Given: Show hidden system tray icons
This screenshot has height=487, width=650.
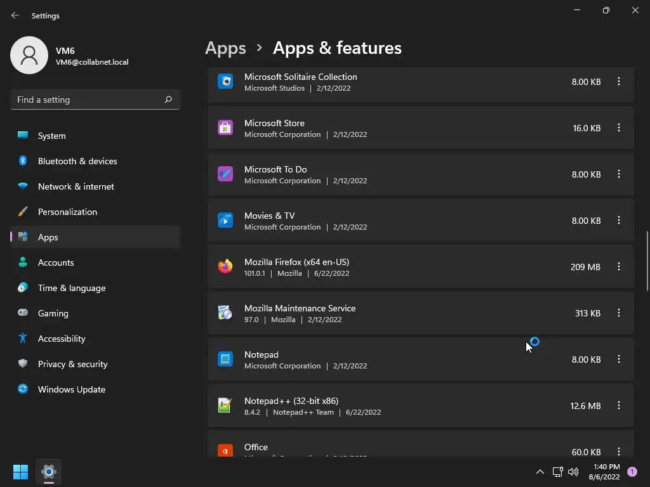Looking at the screenshot, I should point(540,472).
